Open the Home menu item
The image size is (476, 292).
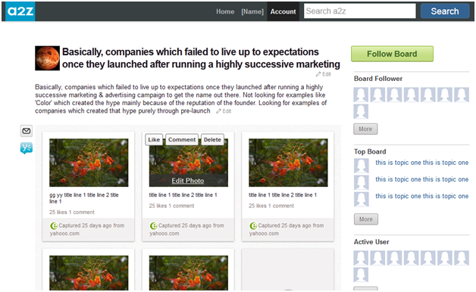(x=225, y=11)
